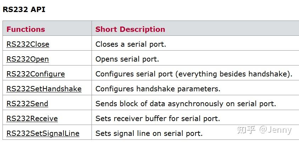Image resolution: width=299 pixels, height=143 pixels.
Task: Go to the RS232SetHandshake function page
Action: (44, 89)
